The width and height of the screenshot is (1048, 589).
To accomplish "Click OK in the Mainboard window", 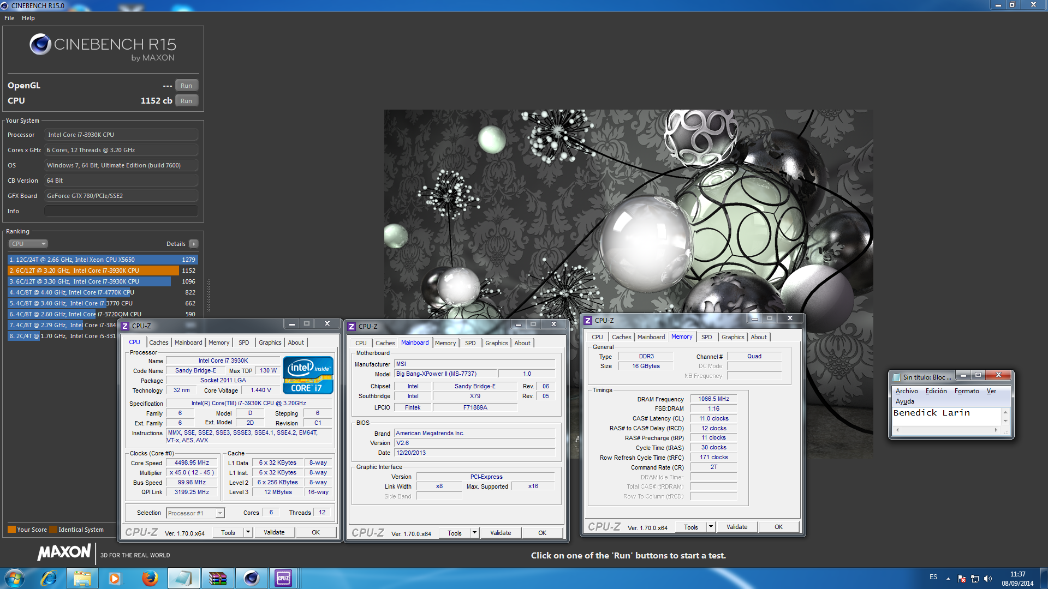I will tap(542, 533).
